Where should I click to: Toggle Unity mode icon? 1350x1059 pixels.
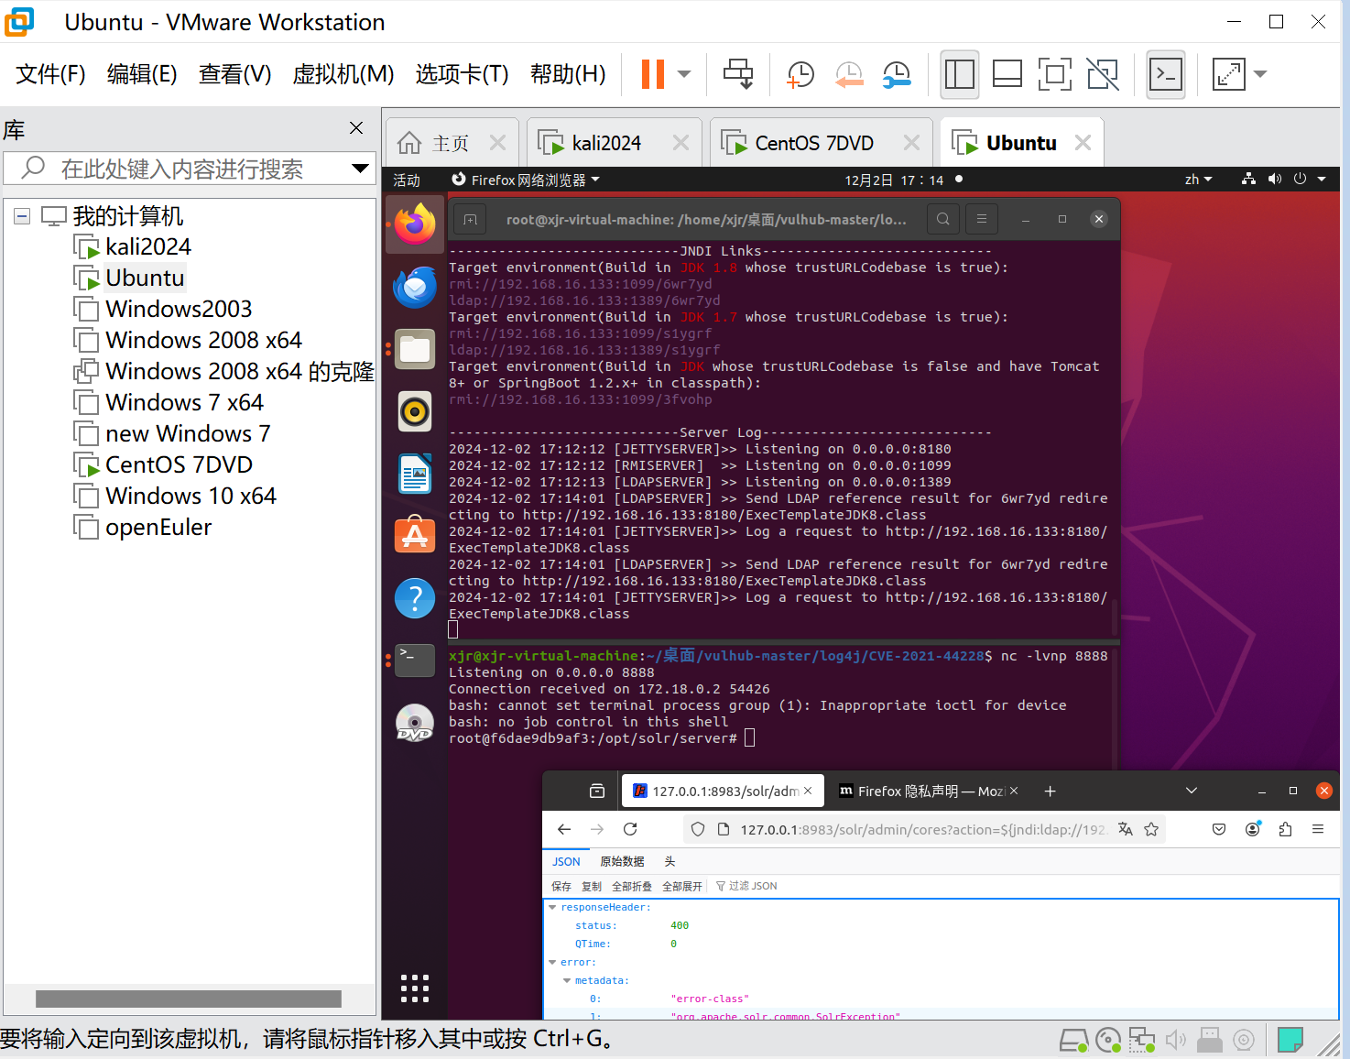tap(1103, 74)
